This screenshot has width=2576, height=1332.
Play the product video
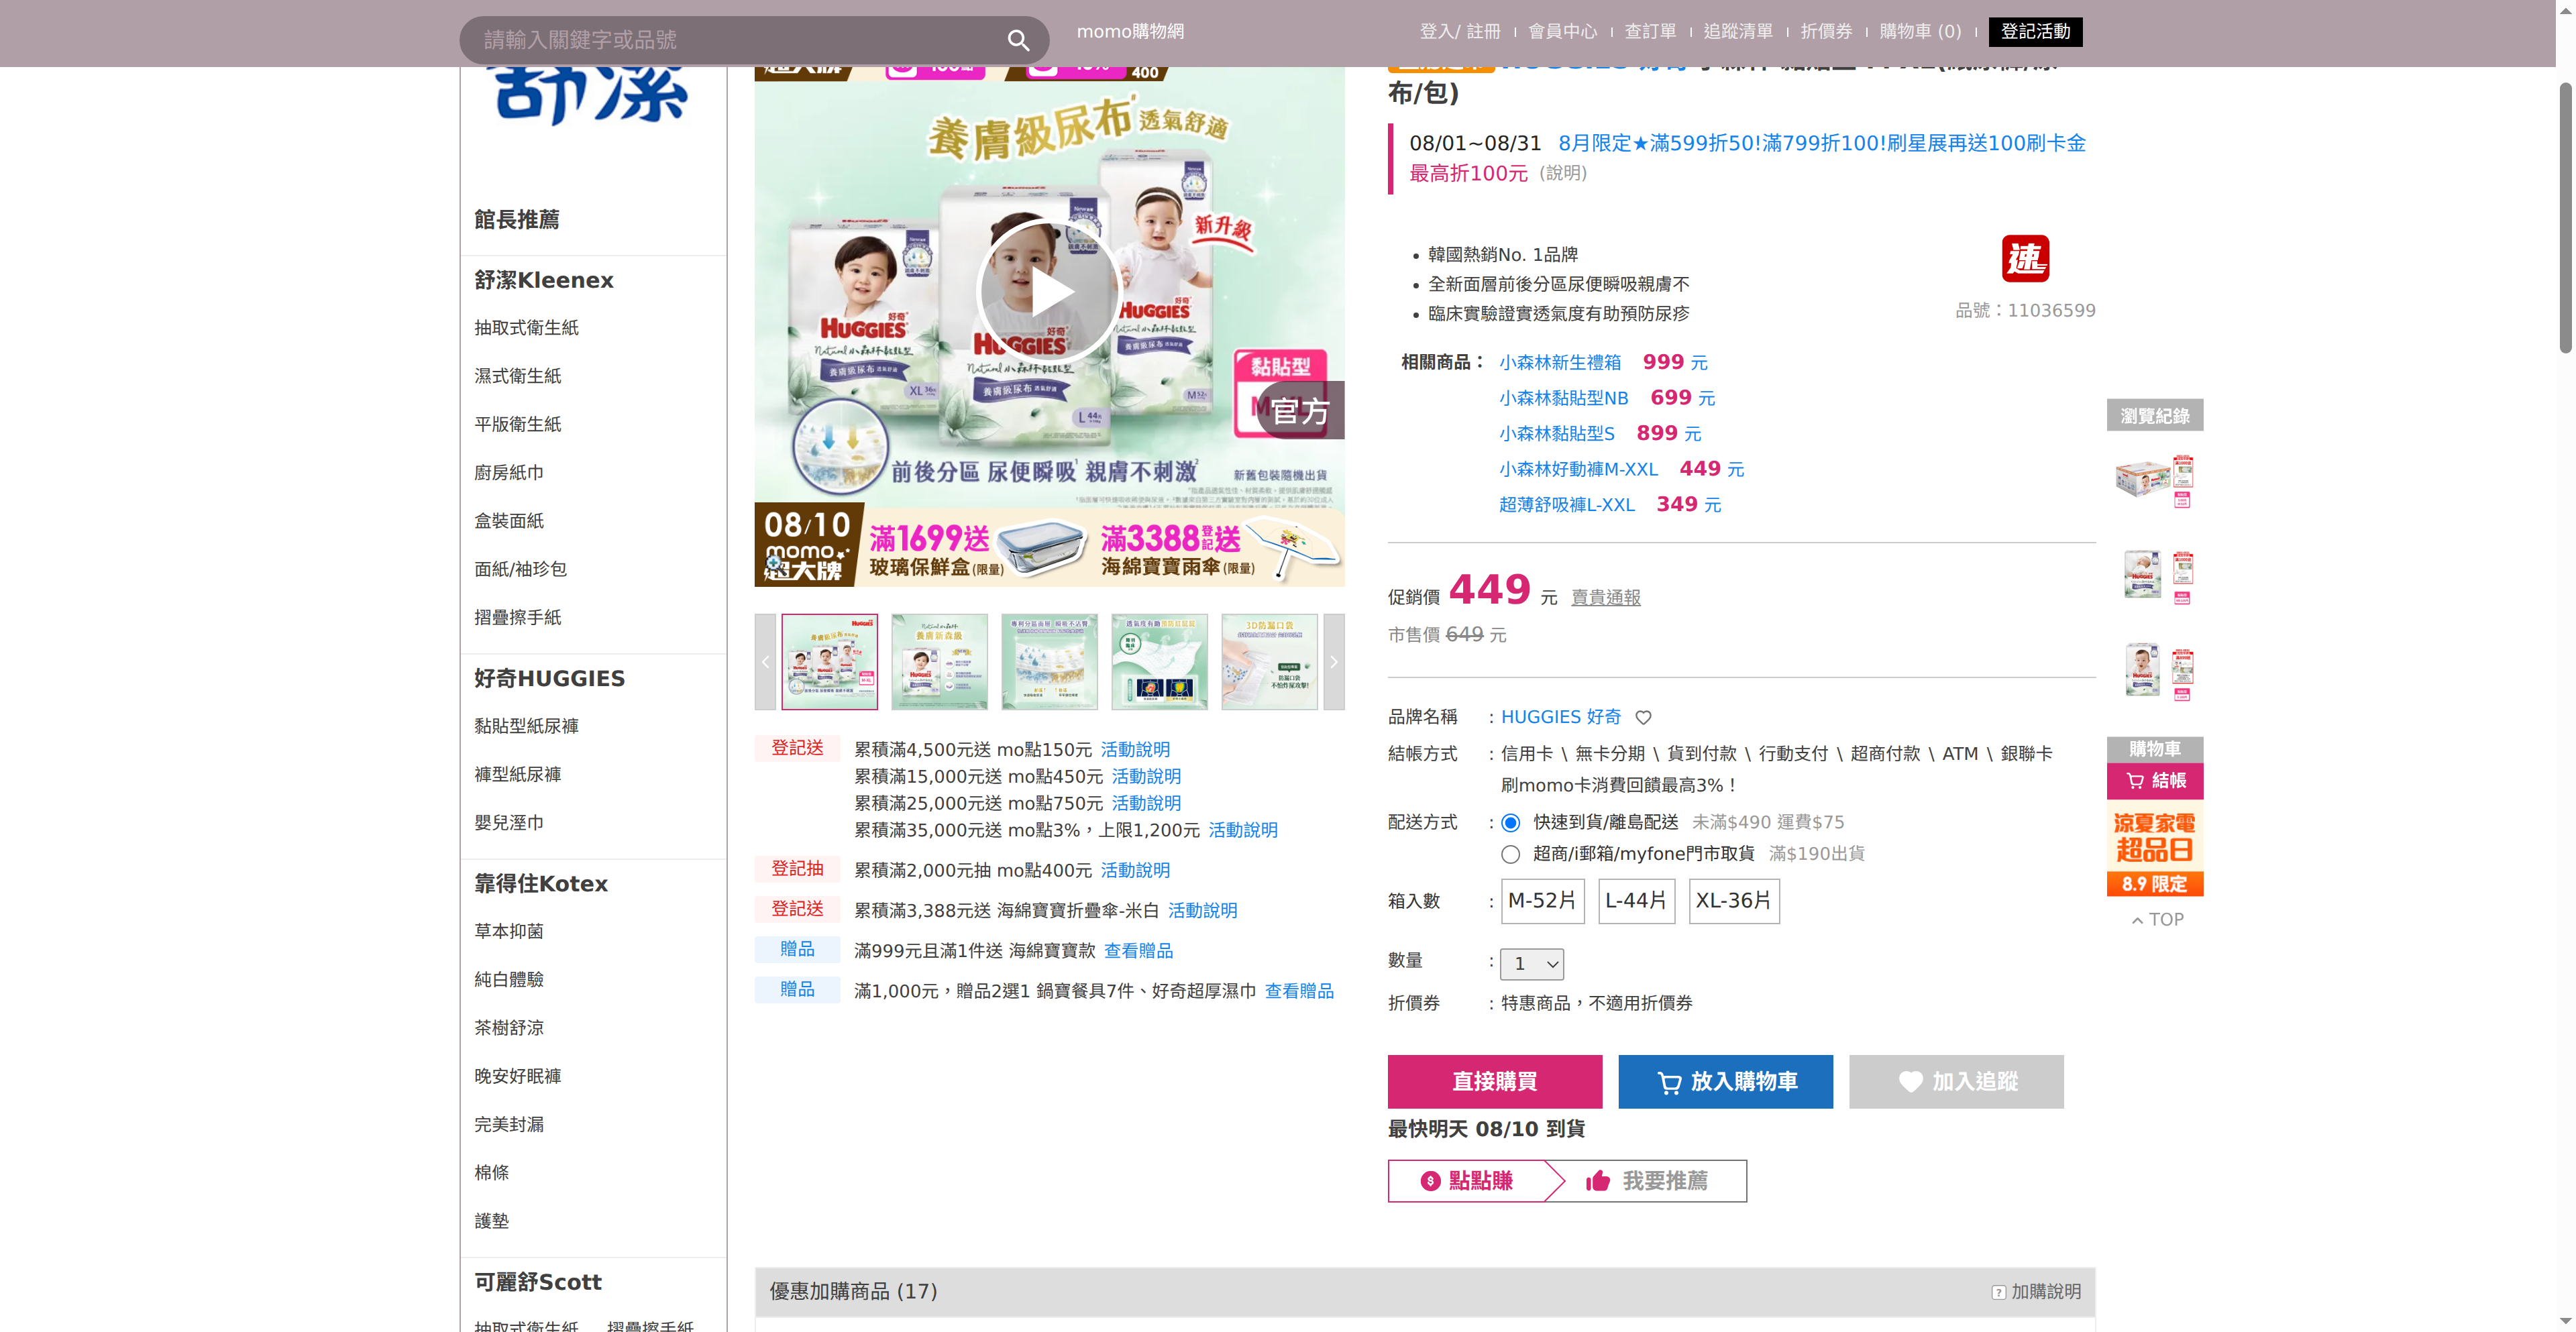point(1048,291)
